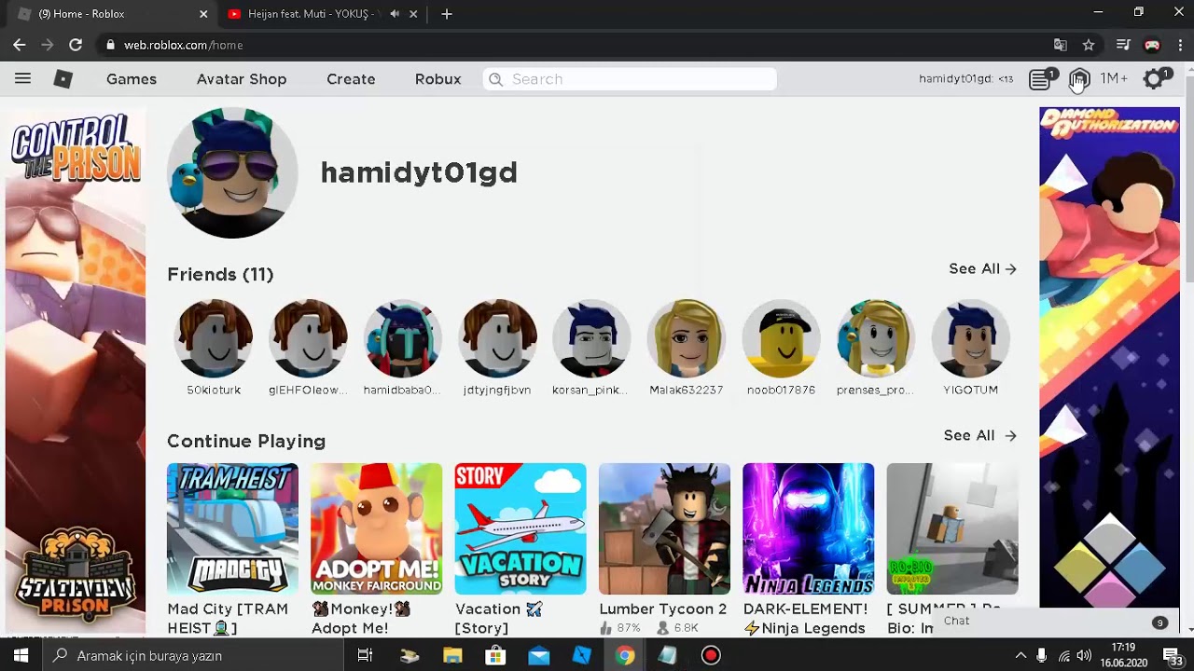Open friend noob017876's avatar
This screenshot has height=671, width=1194.
click(x=781, y=338)
